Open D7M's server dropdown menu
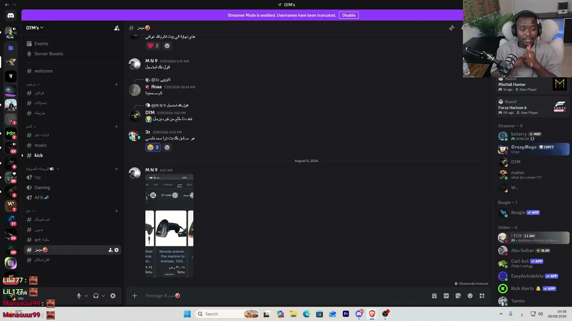This screenshot has height=321, width=572. [35, 28]
